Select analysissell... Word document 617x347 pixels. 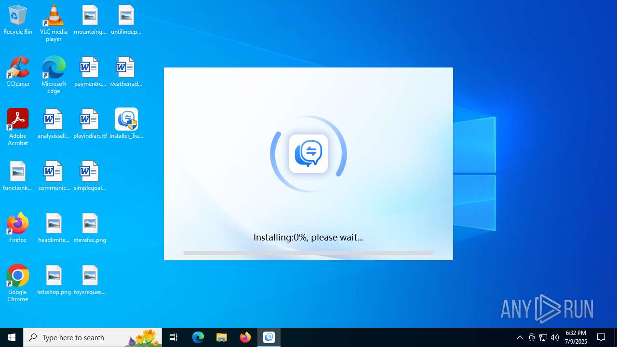[x=54, y=124]
